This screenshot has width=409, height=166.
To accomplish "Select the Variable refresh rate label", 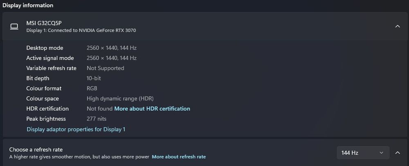I will [51, 68].
